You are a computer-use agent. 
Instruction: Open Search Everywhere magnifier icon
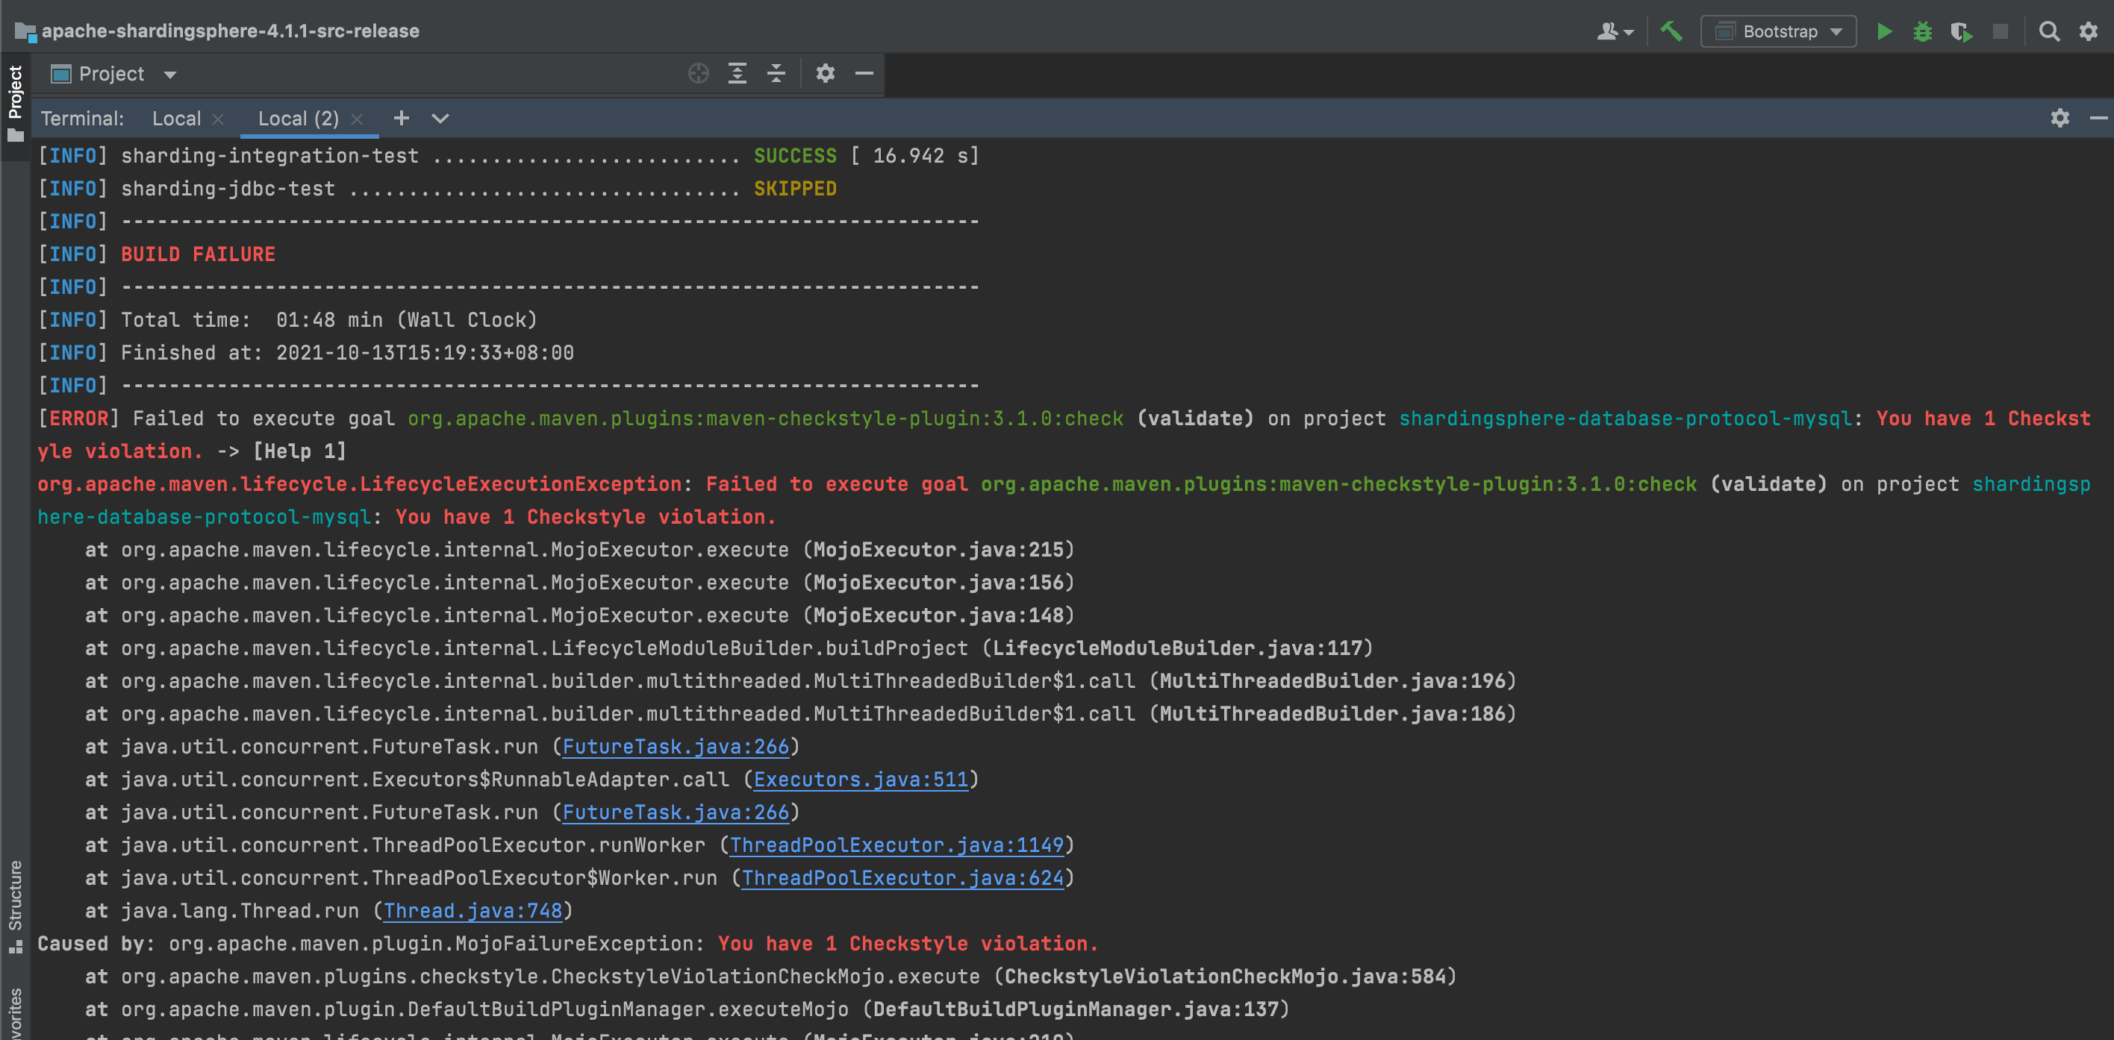tap(2049, 31)
